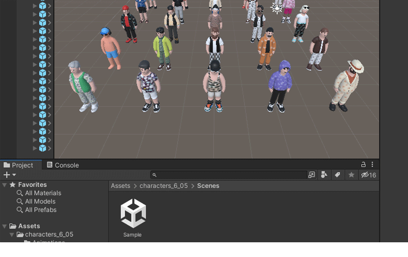Select the Sample scene asset thumbnail
The height and width of the screenshot is (257, 408).
coord(133,213)
